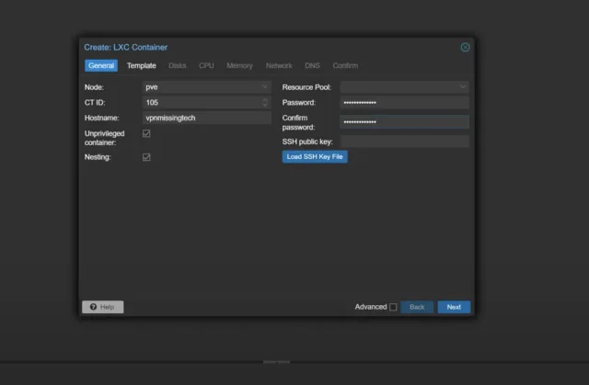Select the General tab

point(101,65)
